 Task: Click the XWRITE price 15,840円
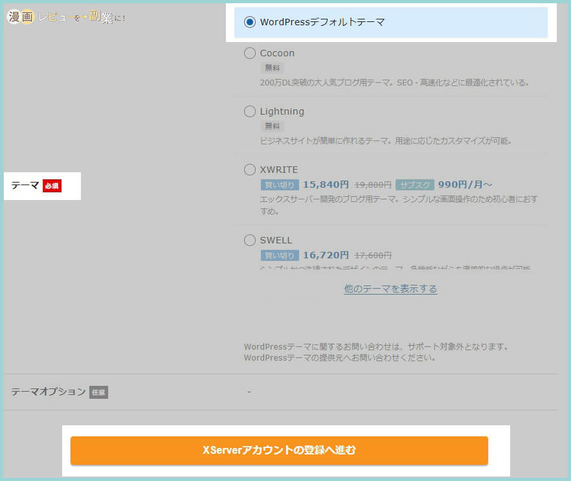326,185
